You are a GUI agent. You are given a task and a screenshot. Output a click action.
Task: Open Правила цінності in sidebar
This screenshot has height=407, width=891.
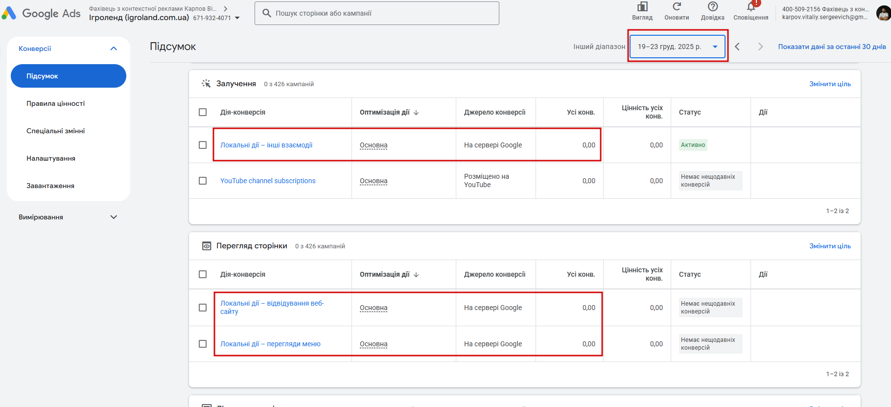[x=56, y=103]
